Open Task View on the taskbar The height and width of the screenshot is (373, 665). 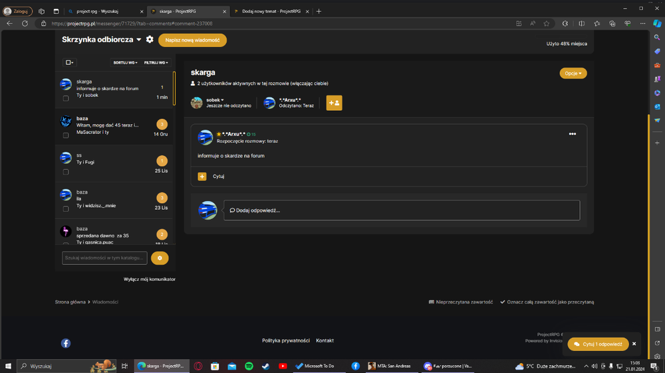(x=124, y=366)
